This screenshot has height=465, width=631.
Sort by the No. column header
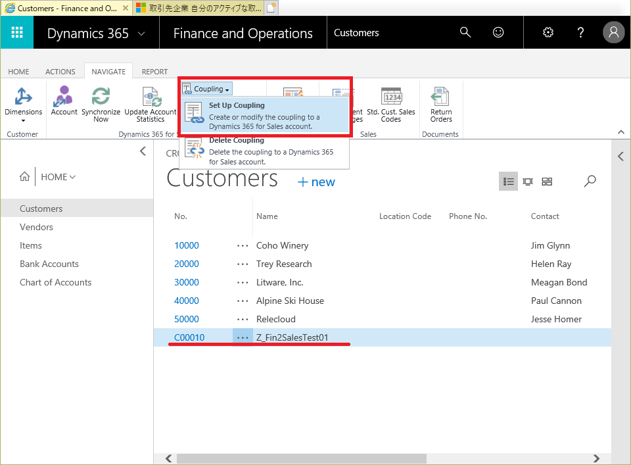(x=180, y=216)
